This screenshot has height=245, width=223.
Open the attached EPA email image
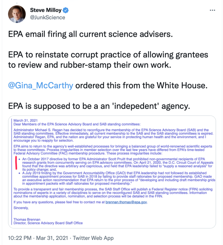tap(112, 172)
